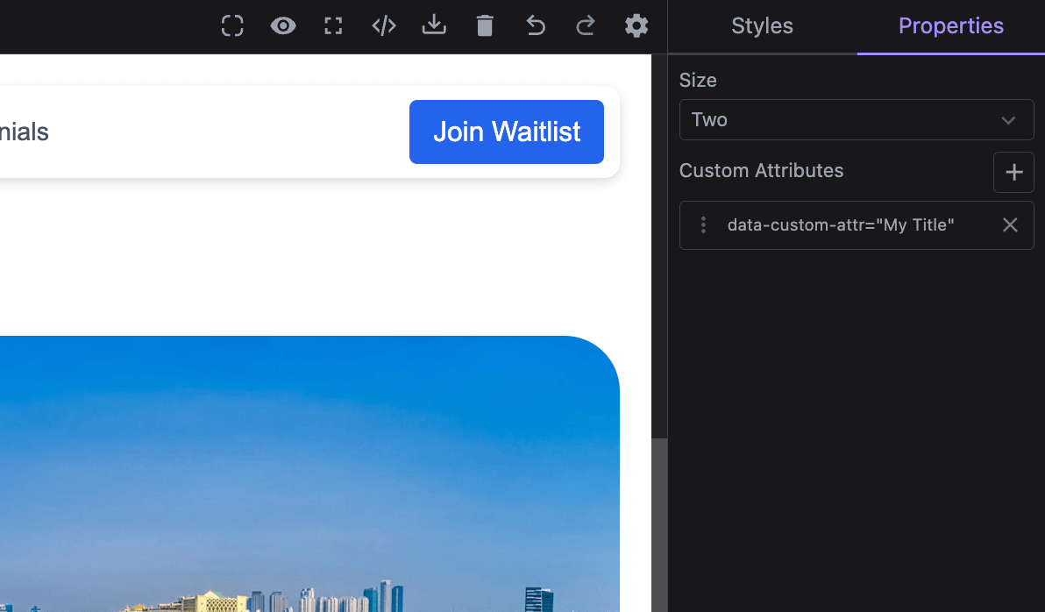Image resolution: width=1045 pixels, height=612 pixels.
Task: Undo the last change
Action: pyautogui.click(x=536, y=26)
